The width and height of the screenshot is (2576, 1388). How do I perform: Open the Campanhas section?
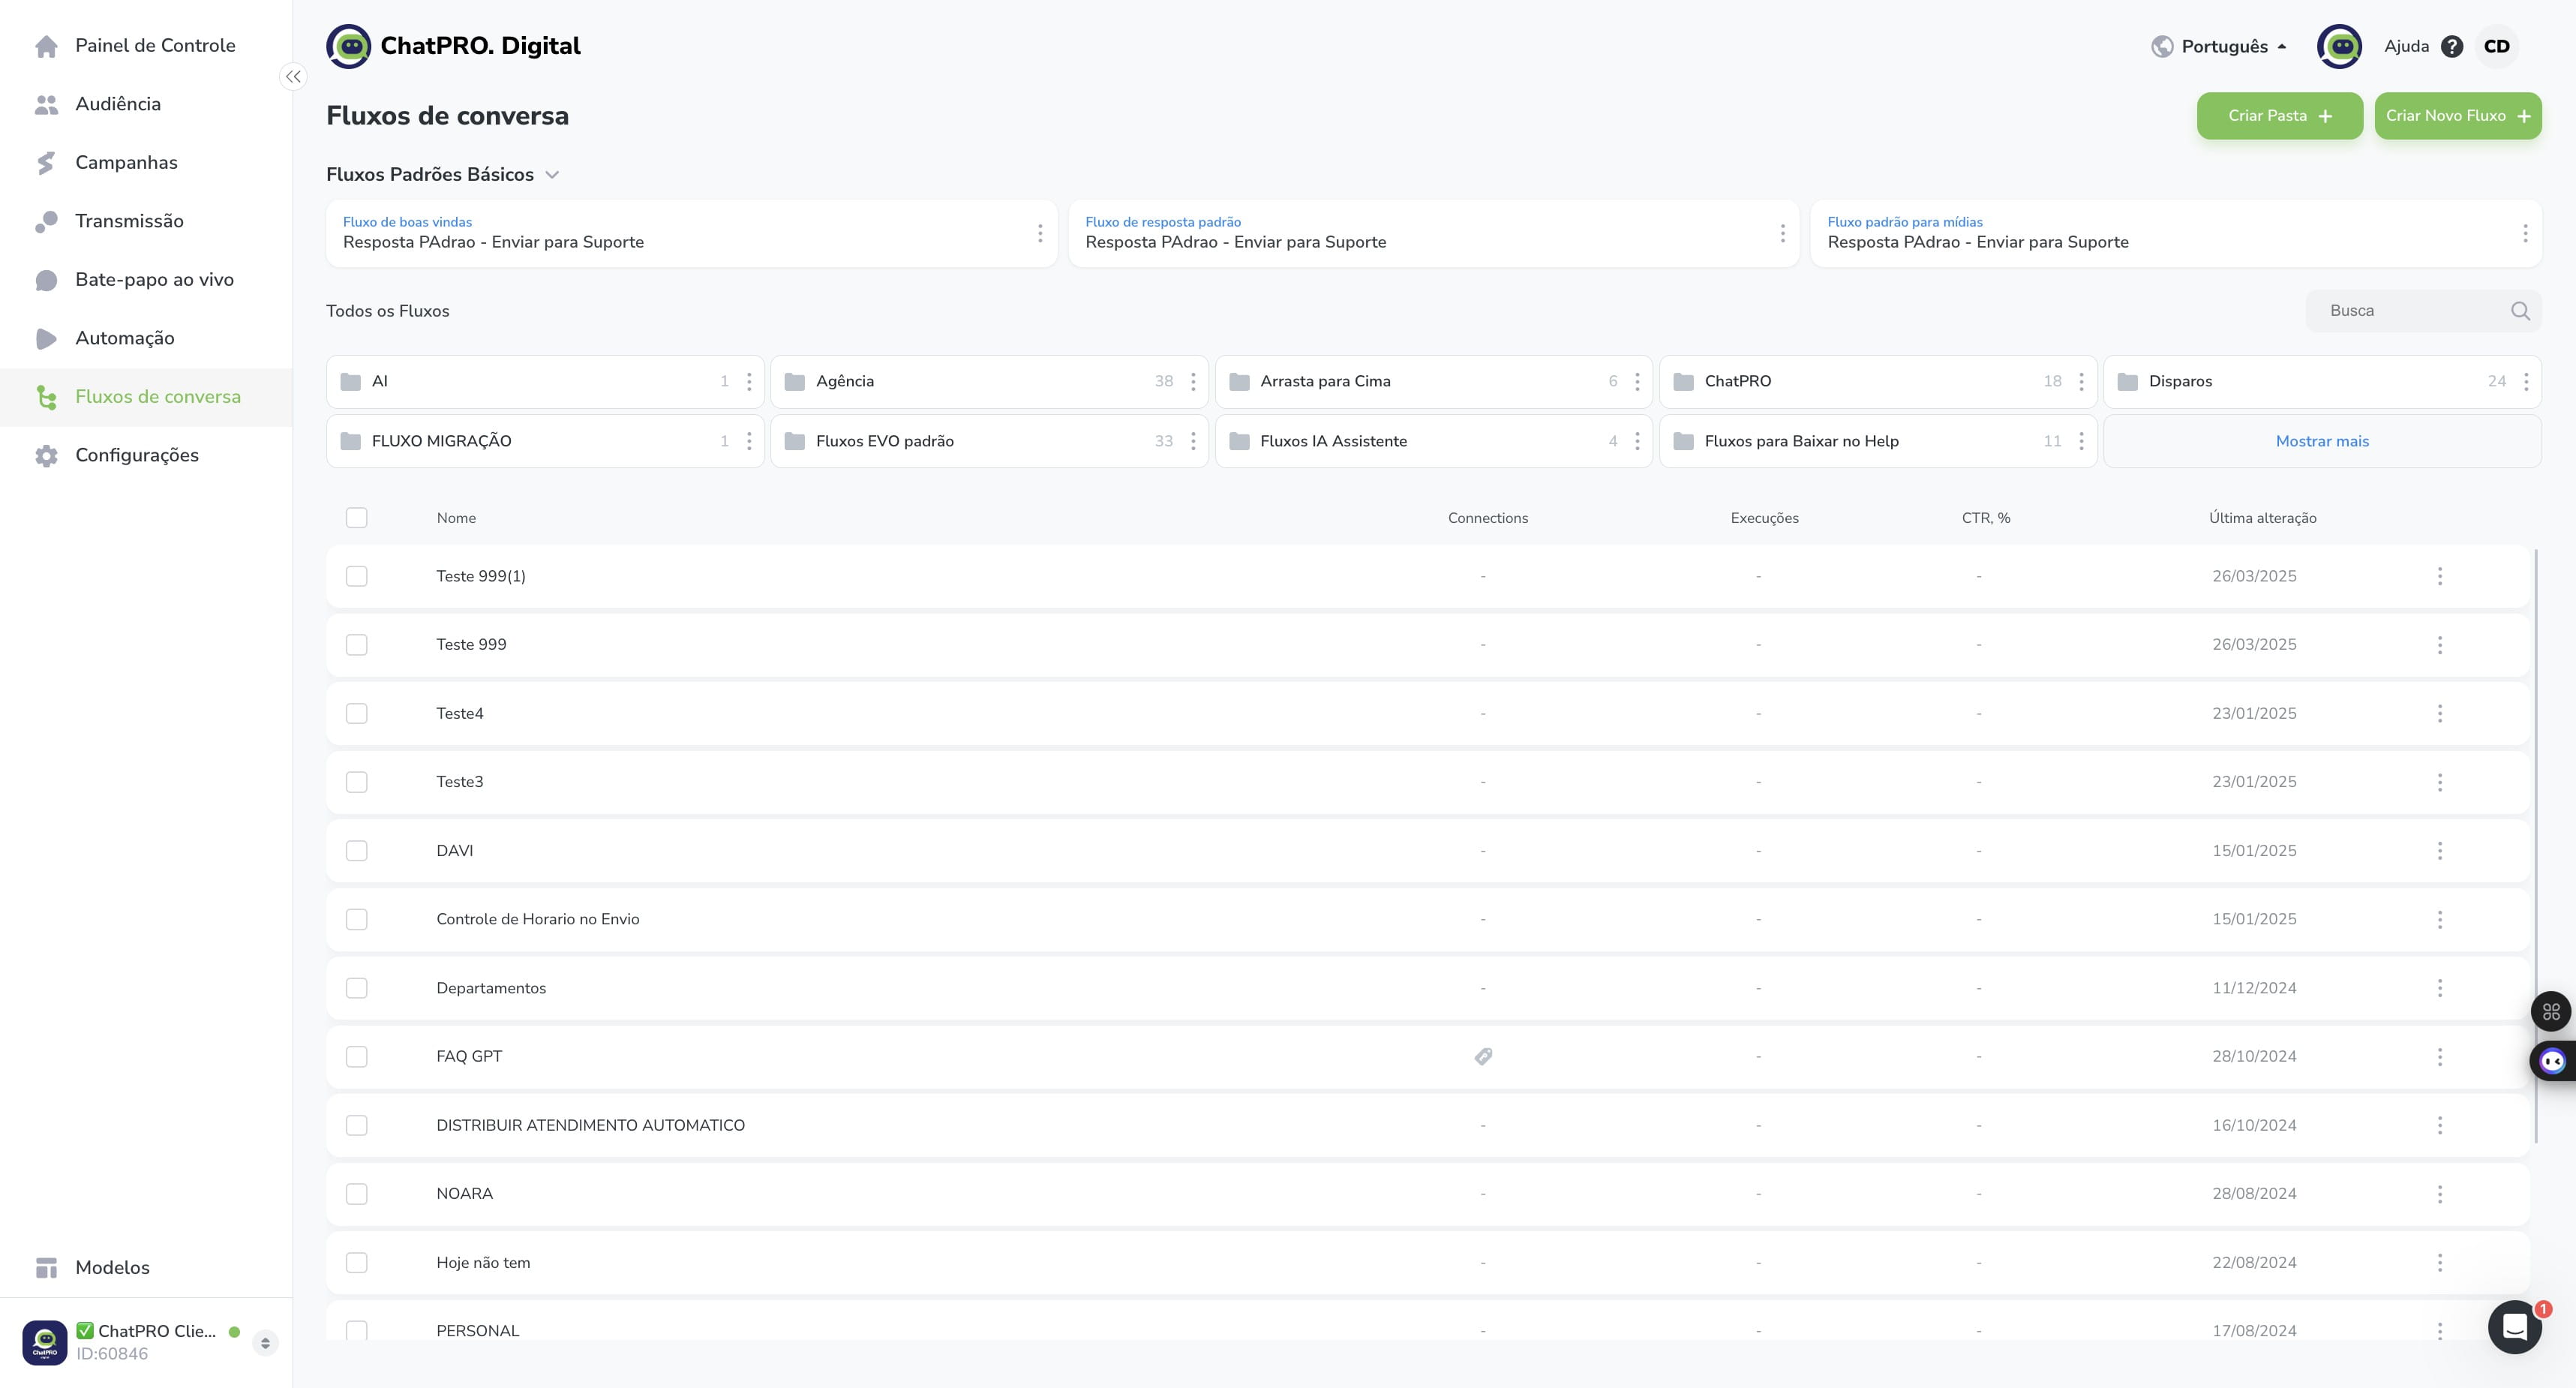point(146,163)
